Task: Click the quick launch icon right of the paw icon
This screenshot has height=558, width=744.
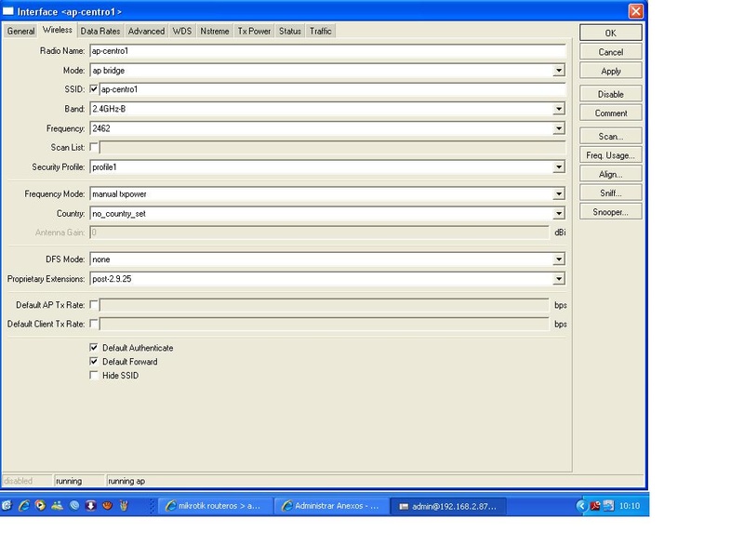Action: [124, 506]
